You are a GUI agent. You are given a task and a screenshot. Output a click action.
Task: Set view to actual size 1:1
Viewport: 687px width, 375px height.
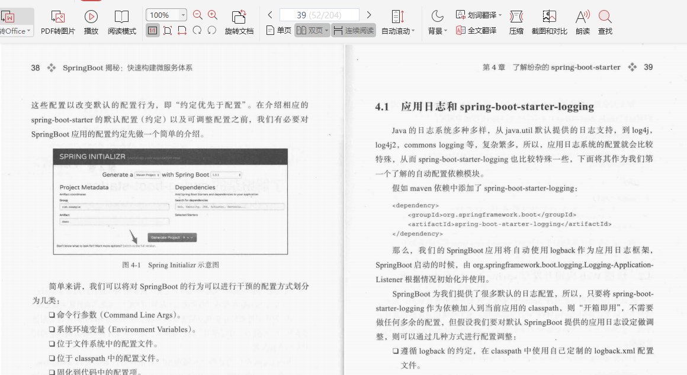152,31
